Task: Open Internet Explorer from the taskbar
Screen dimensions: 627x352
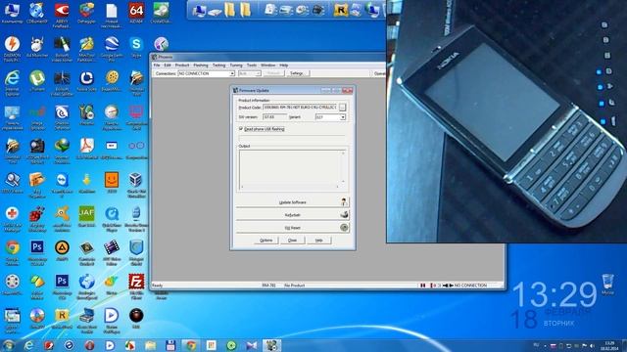Action: click(x=28, y=345)
